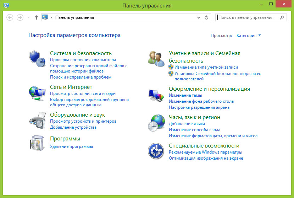The width and height of the screenshot is (294, 198).
Task: Click the Network and Internet globe icon
Action: 37,93
